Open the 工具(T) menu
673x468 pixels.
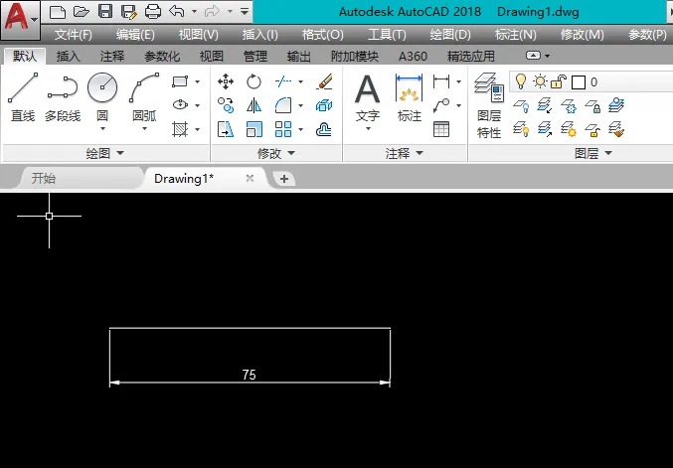coord(387,35)
